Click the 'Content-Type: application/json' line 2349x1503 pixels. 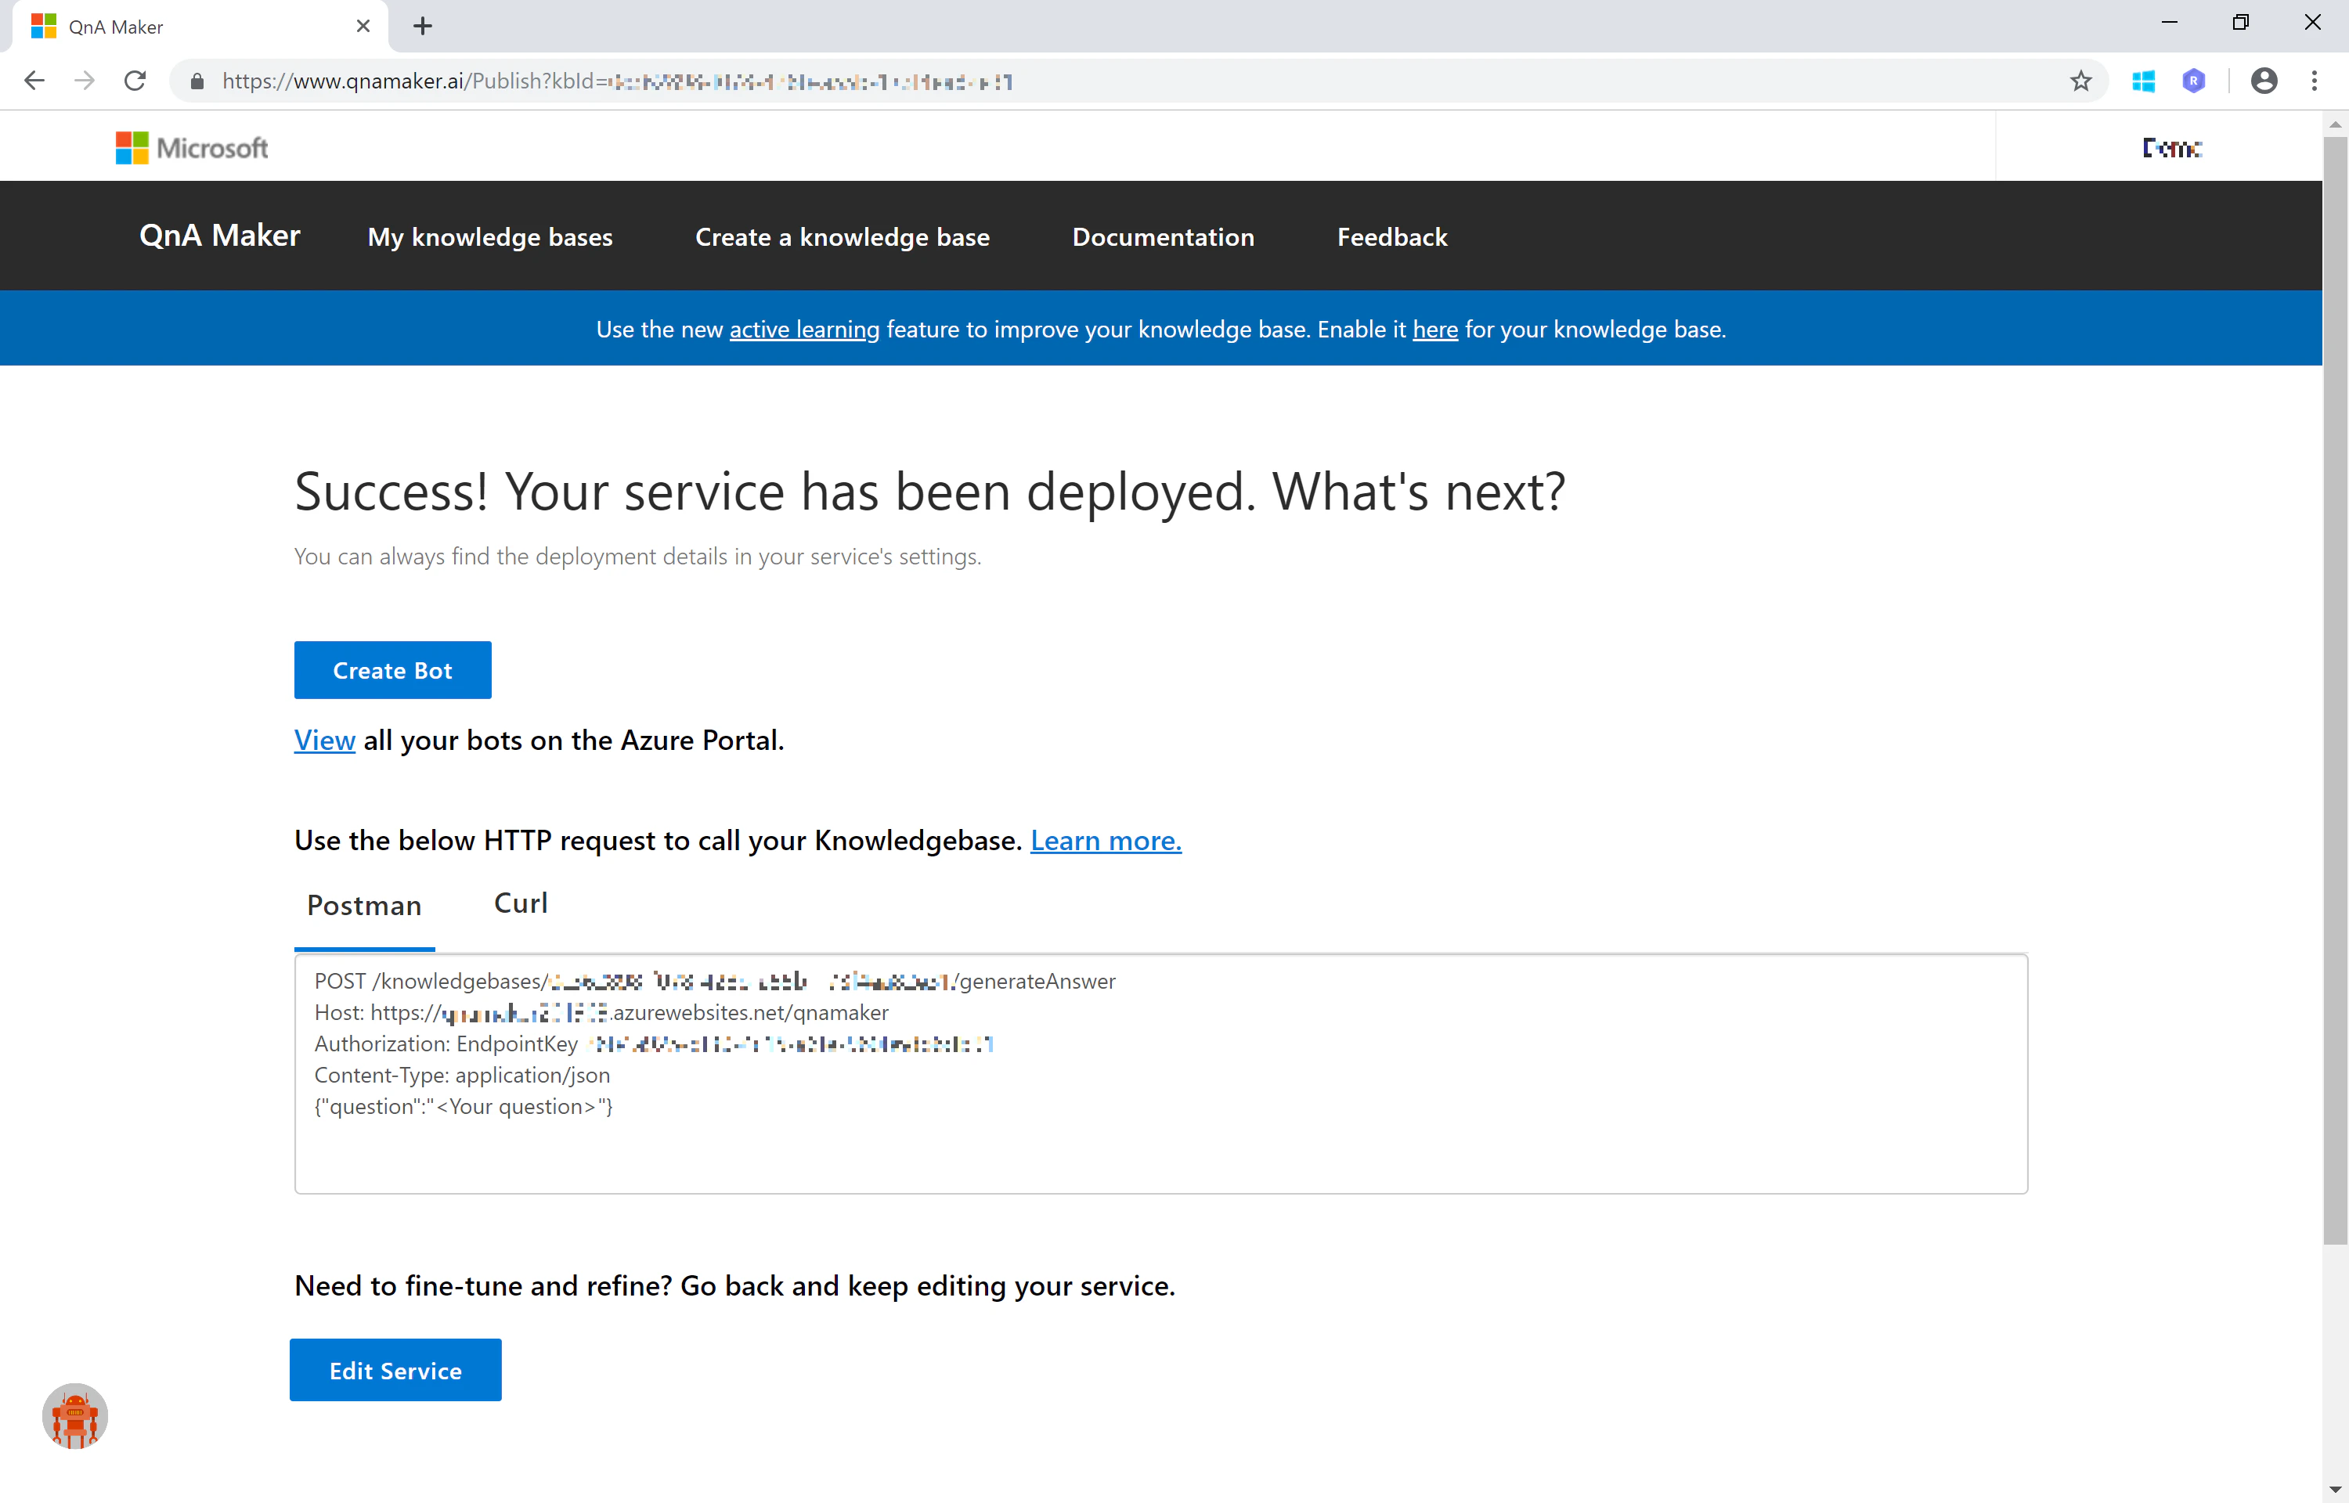pos(462,1075)
